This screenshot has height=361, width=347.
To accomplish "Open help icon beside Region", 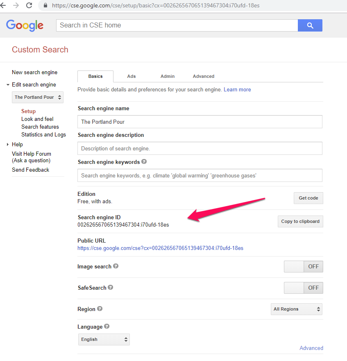I will (100, 309).
